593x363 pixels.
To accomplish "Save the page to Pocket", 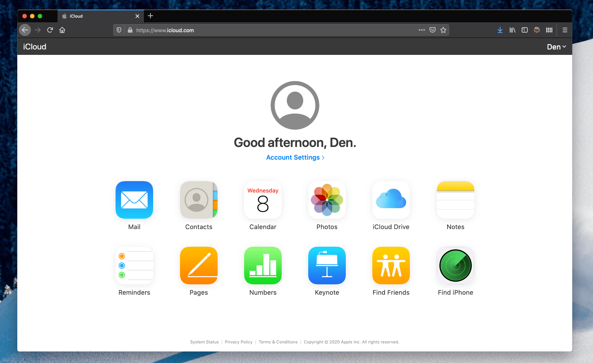I will point(433,30).
